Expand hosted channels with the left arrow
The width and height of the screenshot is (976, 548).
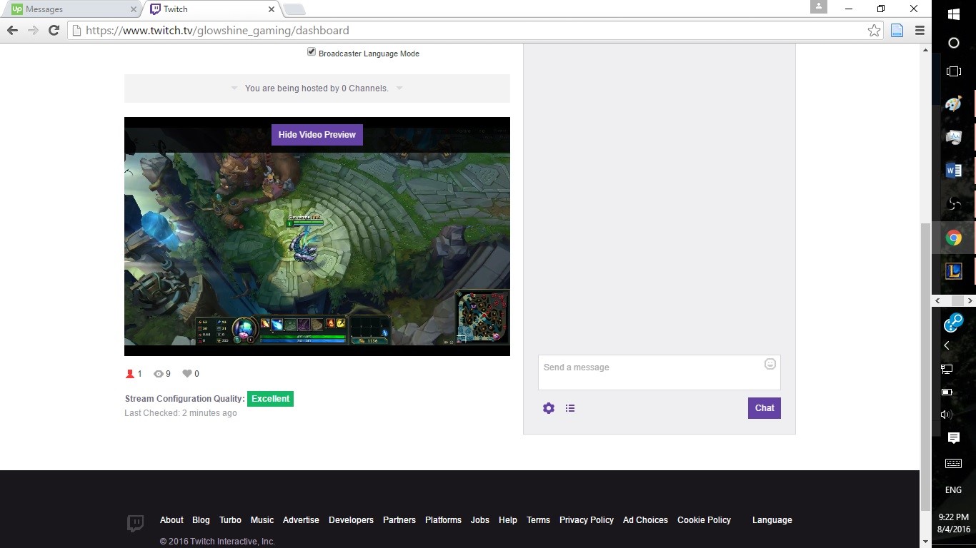pyautogui.click(x=234, y=88)
